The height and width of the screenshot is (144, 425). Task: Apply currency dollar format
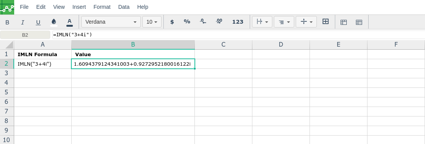click(x=172, y=22)
